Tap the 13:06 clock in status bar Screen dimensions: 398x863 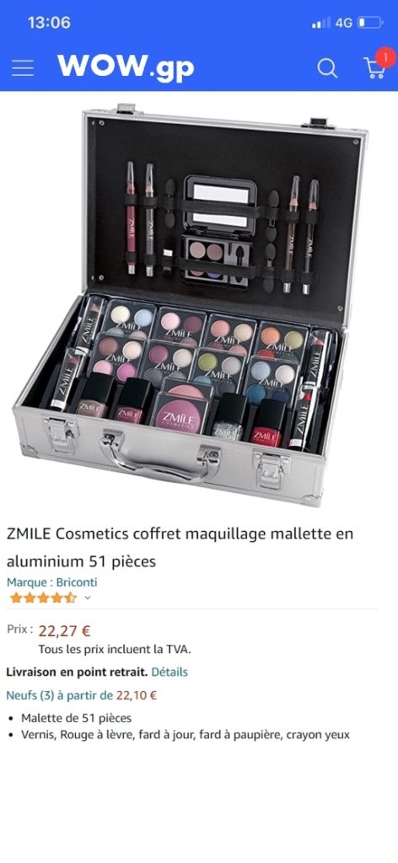click(49, 23)
